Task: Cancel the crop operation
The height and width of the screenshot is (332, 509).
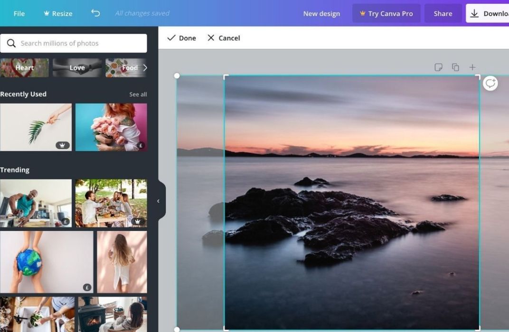Action: [x=223, y=37]
